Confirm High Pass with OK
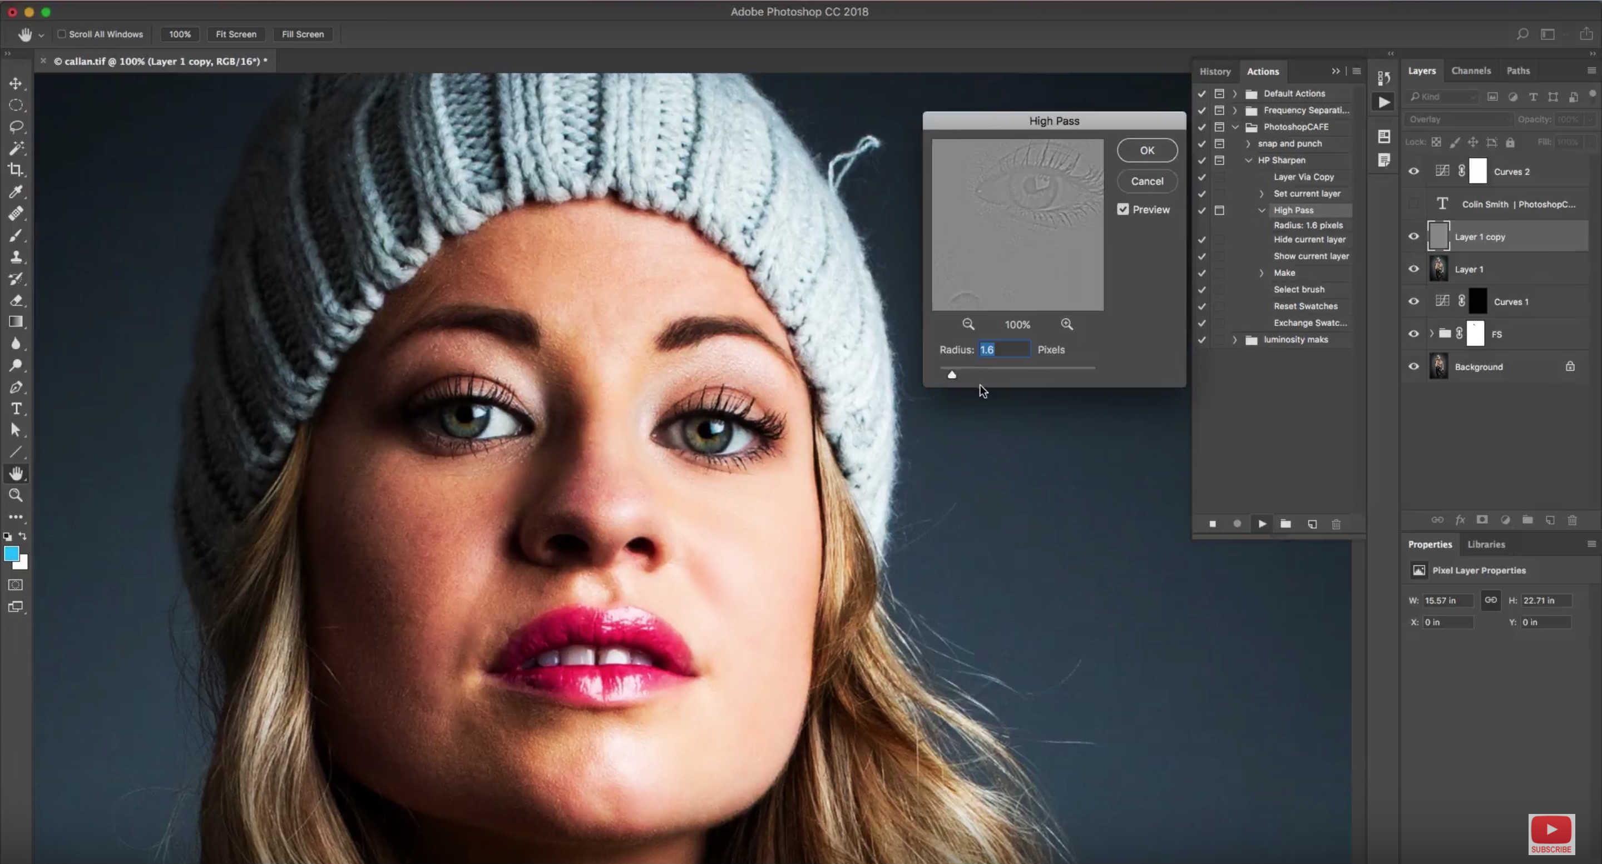This screenshot has width=1602, height=864. [x=1147, y=150]
